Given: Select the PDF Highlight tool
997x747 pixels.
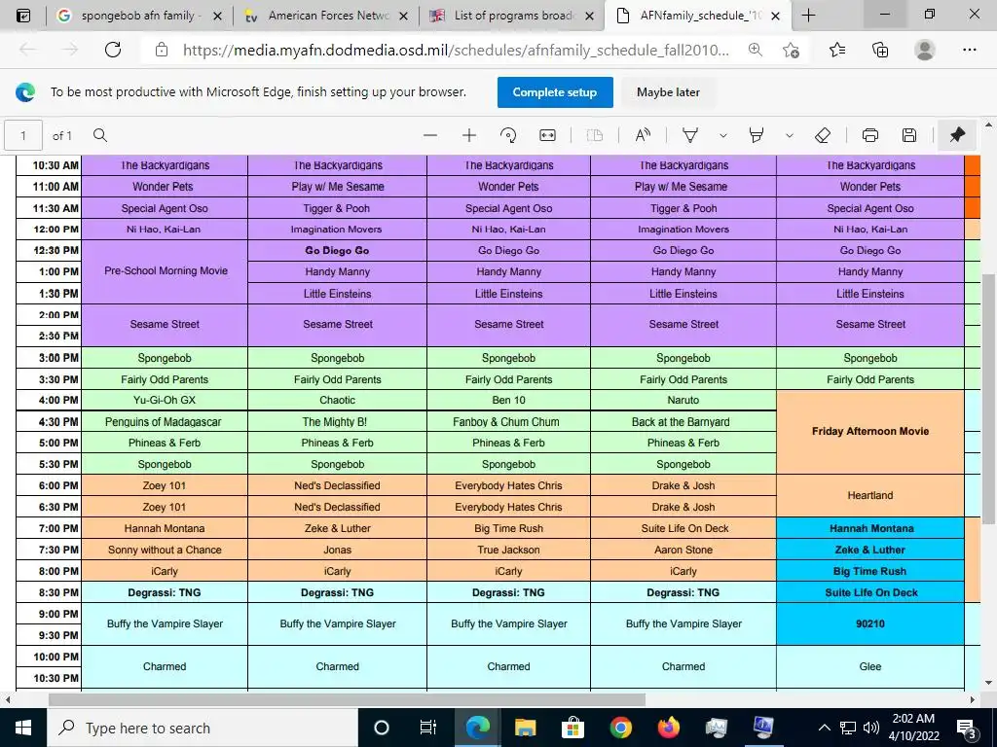Looking at the screenshot, I should pyautogui.click(x=756, y=135).
